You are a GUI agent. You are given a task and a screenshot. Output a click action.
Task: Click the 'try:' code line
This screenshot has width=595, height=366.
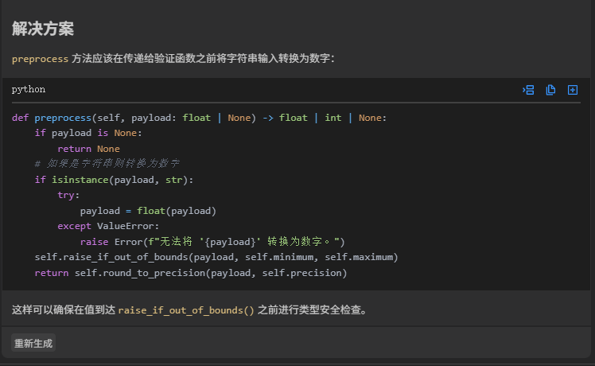(x=68, y=195)
